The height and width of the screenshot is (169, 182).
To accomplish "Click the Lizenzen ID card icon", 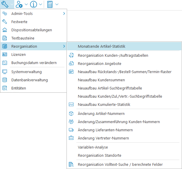I will pos(5,54).
